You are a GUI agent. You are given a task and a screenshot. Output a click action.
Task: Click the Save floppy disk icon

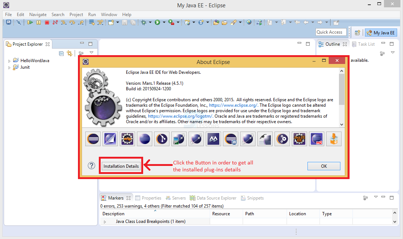[125, 22]
